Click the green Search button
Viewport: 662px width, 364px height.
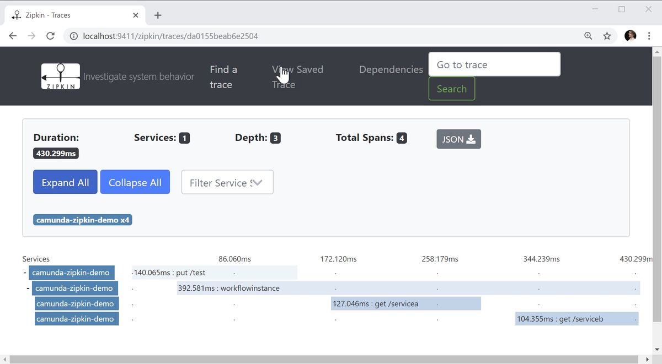(x=452, y=89)
